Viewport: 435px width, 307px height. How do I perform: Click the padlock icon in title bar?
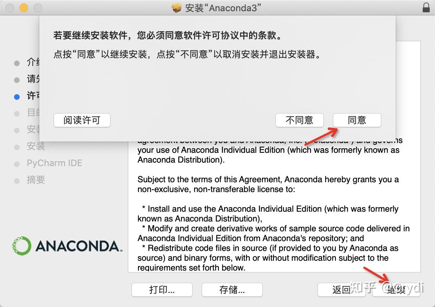426,7
